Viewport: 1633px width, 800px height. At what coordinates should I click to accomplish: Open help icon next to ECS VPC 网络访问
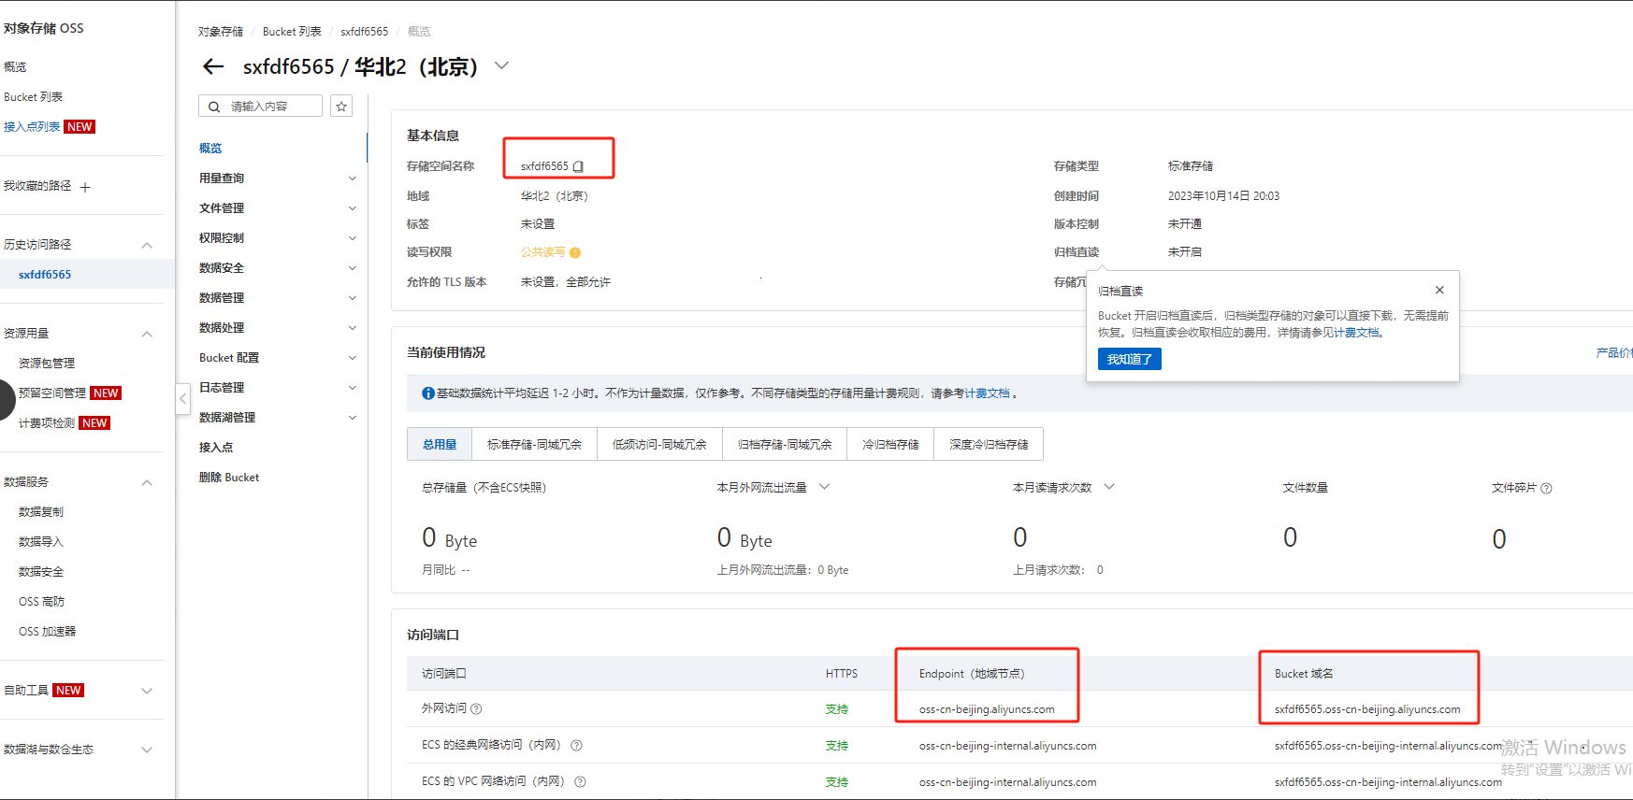(580, 781)
